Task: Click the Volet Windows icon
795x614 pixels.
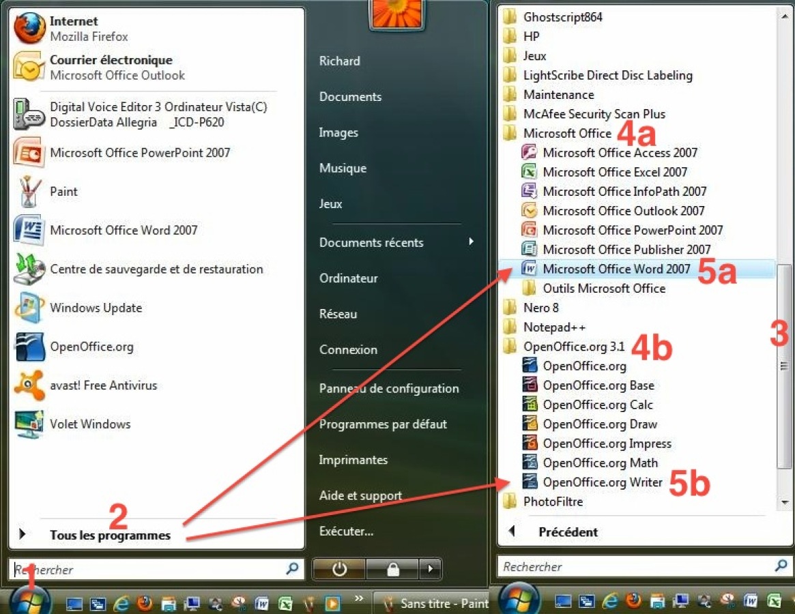Action: 29,424
